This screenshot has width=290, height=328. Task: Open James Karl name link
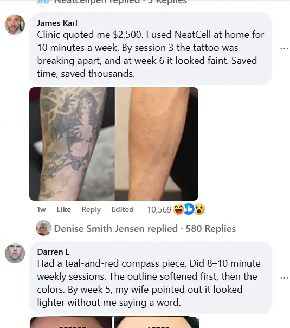pyautogui.click(x=57, y=23)
